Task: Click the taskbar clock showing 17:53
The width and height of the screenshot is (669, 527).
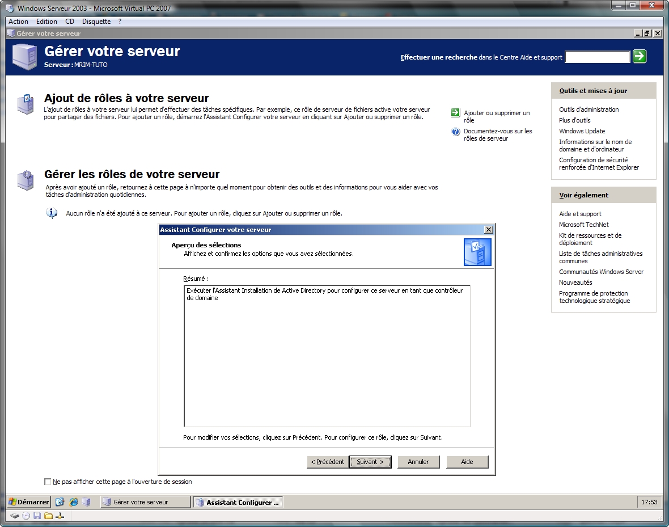Action: (x=649, y=502)
